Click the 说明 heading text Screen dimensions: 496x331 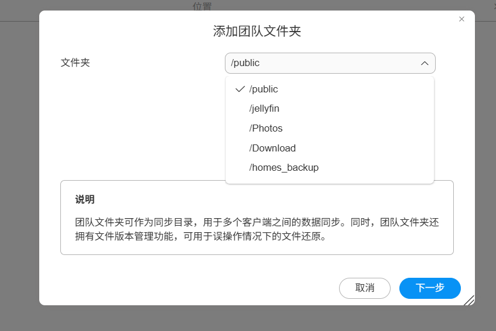click(x=85, y=199)
